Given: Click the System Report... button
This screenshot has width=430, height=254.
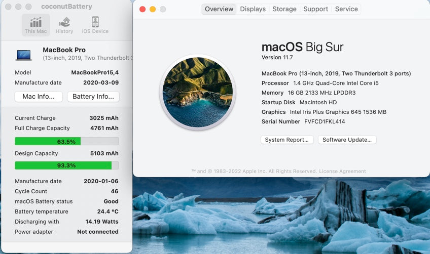Looking at the screenshot, I should (x=287, y=140).
